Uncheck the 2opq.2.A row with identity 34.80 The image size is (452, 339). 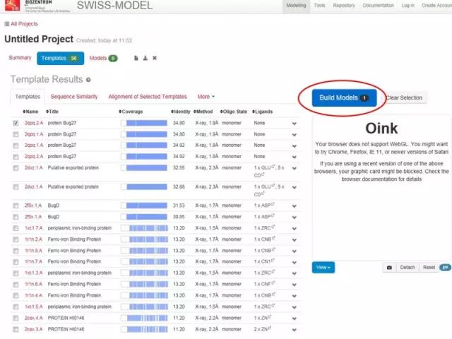16,124
